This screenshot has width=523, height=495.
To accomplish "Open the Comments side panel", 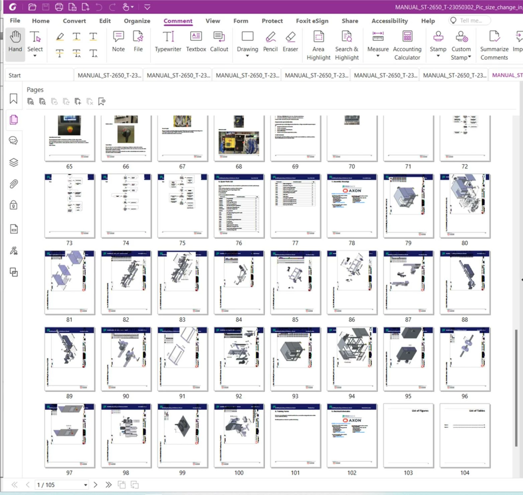I will pos(13,141).
